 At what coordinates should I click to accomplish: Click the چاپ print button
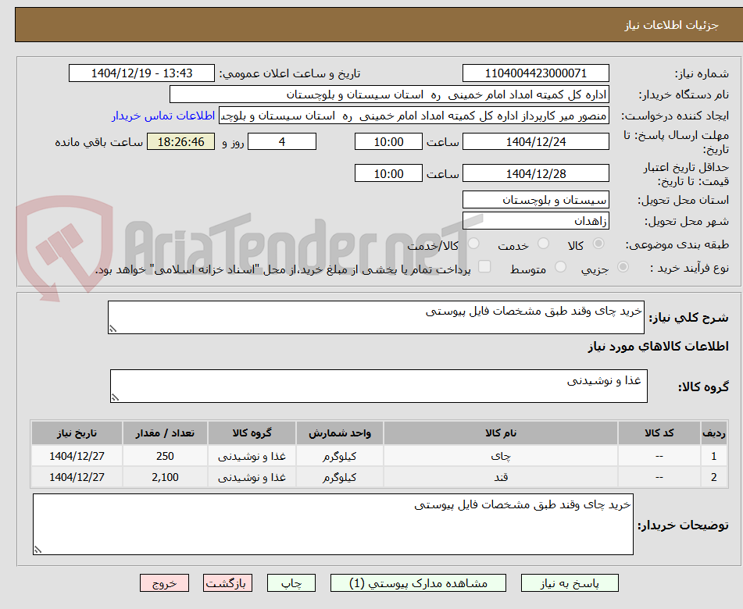click(291, 583)
